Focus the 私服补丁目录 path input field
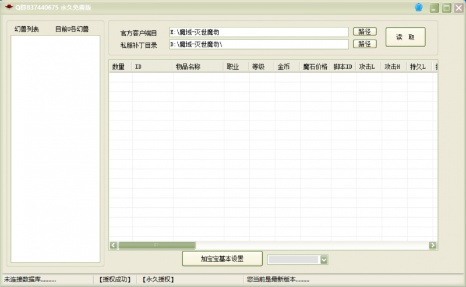Image resolution: width=466 pixels, height=287 pixels. point(259,44)
